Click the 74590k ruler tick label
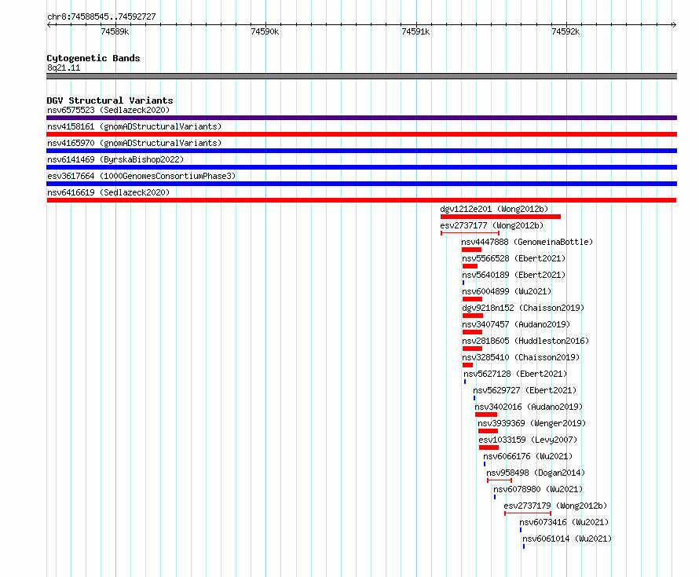 click(265, 31)
